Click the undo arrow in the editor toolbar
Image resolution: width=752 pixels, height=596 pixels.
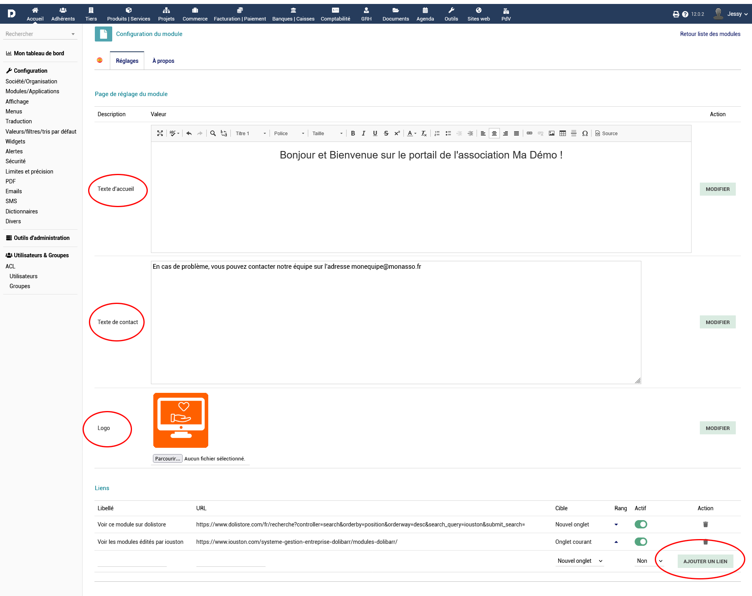pyautogui.click(x=189, y=134)
